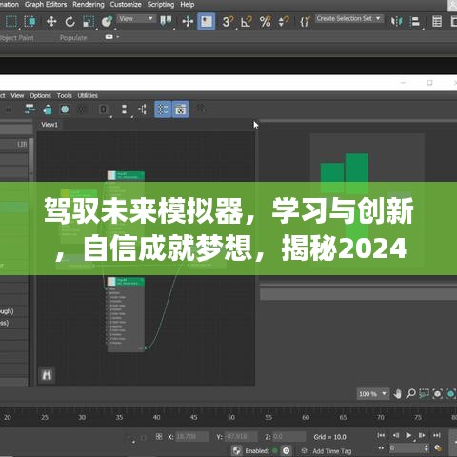Viewport: 457px width, 457px height.
Task: Toggle the Window/Crossing selection icon
Action: click(x=30, y=21)
